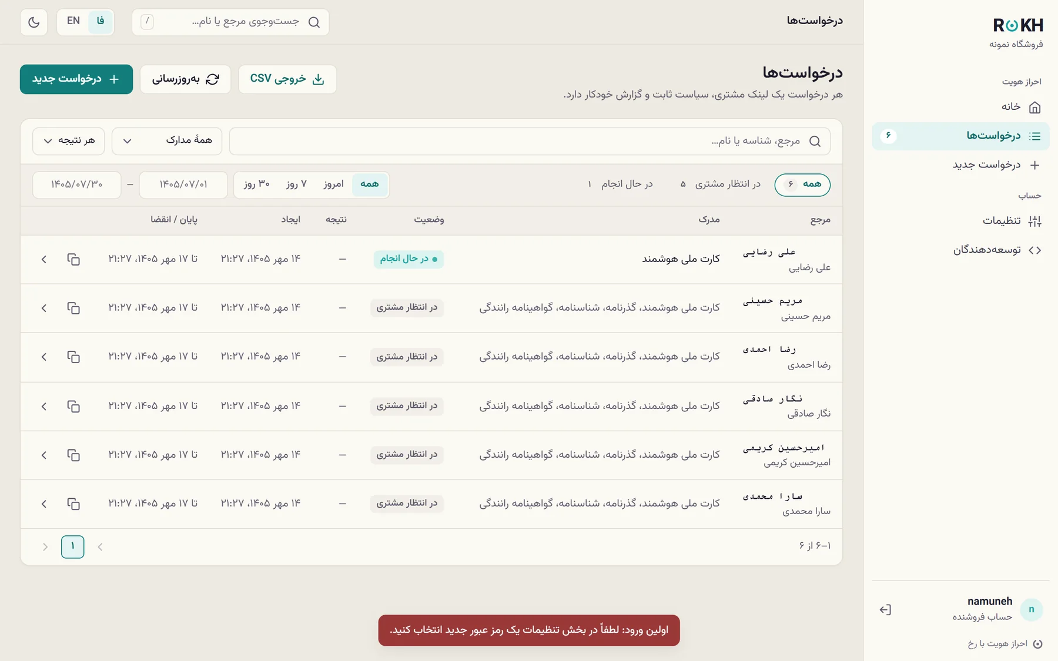Go to previous page arrow in pagination
The height and width of the screenshot is (661, 1058).
pos(100,547)
